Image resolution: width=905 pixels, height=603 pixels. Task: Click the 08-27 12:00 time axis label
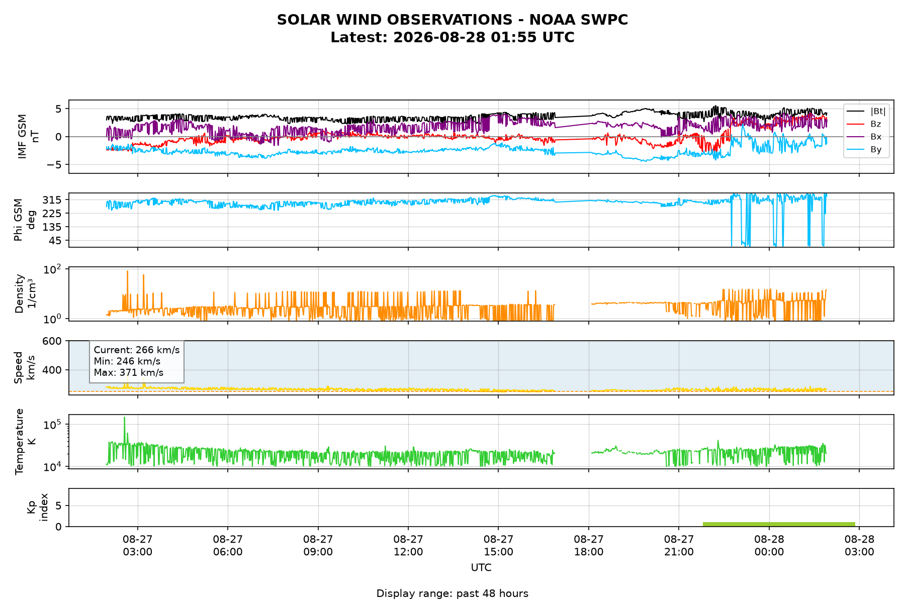tap(408, 545)
